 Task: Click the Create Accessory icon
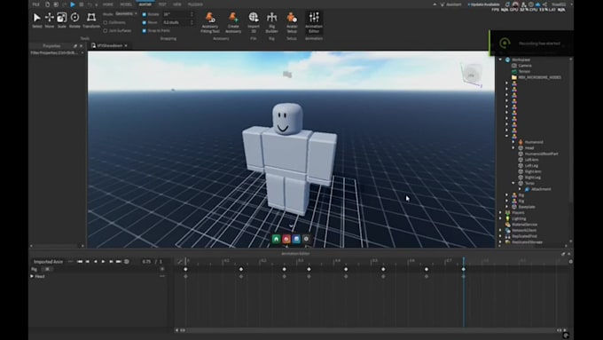233,22
